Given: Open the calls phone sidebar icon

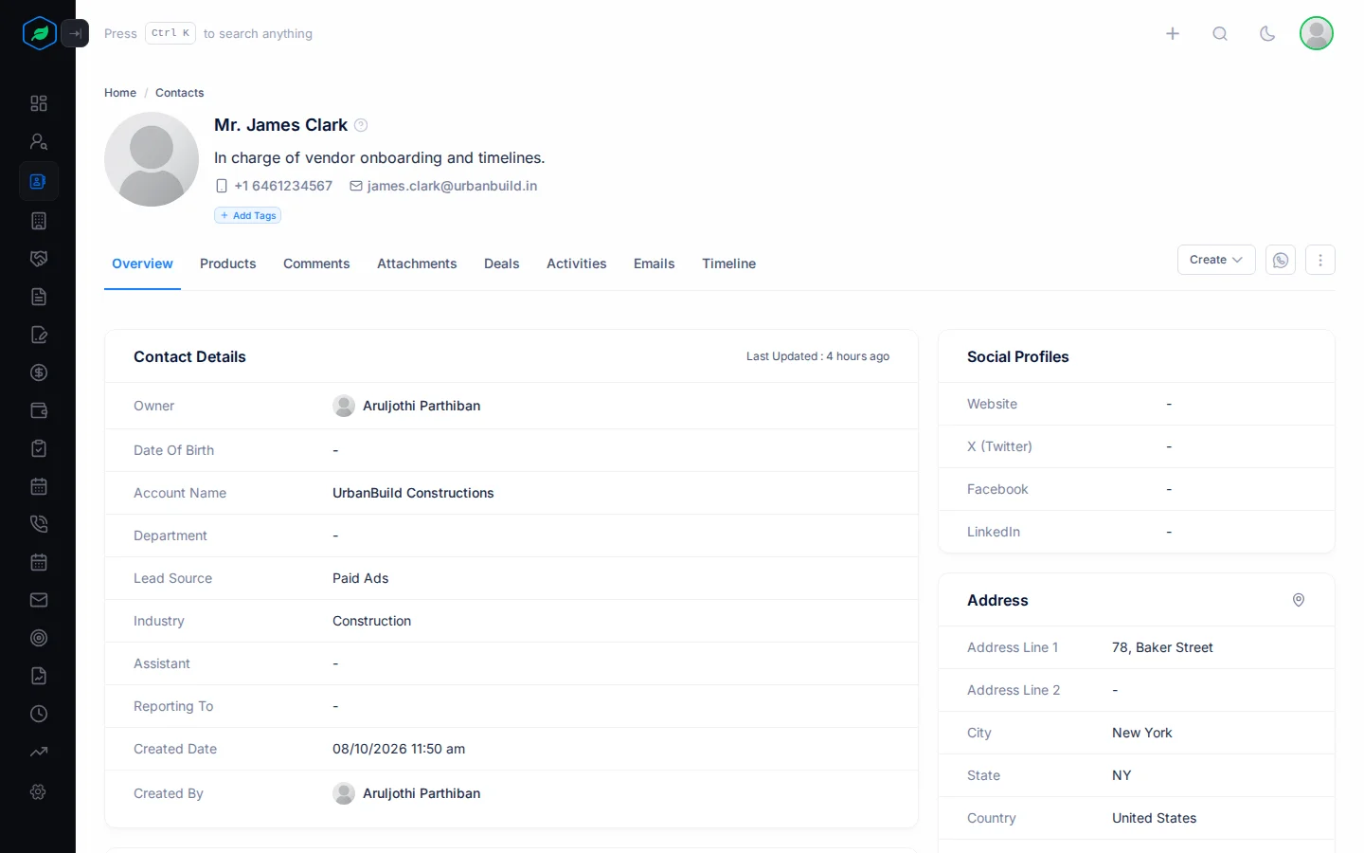Looking at the screenshot, I should [x=39, y=524].
